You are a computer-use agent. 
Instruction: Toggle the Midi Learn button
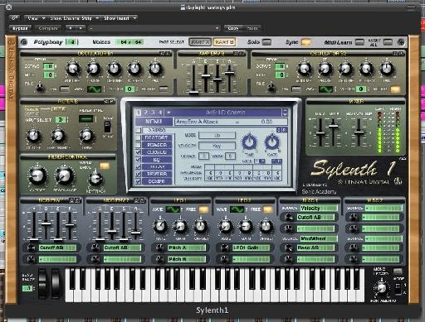[359, 42]
